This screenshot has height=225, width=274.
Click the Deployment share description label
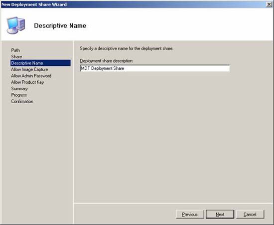pyautogui.click(x=107, y=61)
